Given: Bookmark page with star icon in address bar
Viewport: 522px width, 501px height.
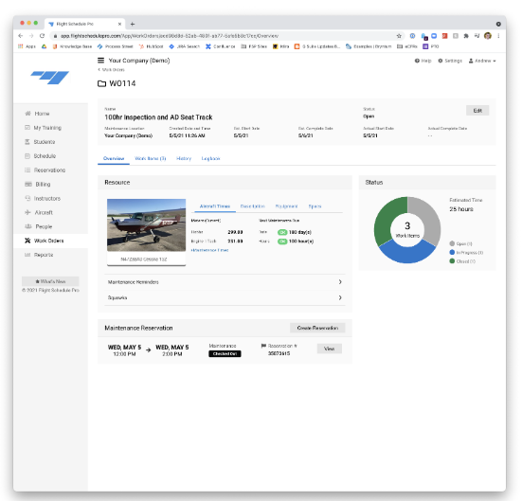Looking at the screenshot, I should 399,36.
